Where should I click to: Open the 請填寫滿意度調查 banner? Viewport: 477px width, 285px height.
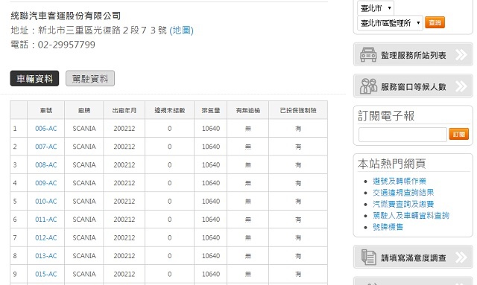413,257
